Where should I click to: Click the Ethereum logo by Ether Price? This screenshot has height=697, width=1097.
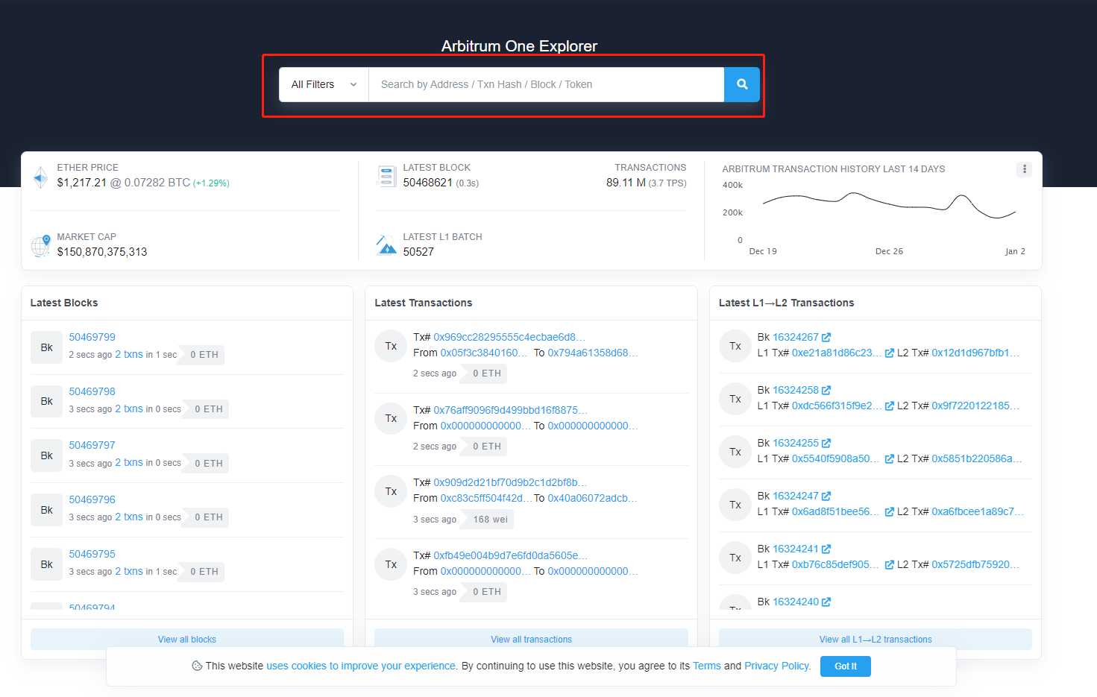pos(41,177)
